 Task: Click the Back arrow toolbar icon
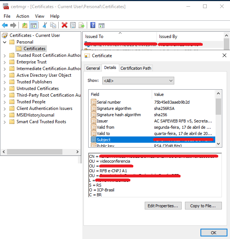[5, 25]
